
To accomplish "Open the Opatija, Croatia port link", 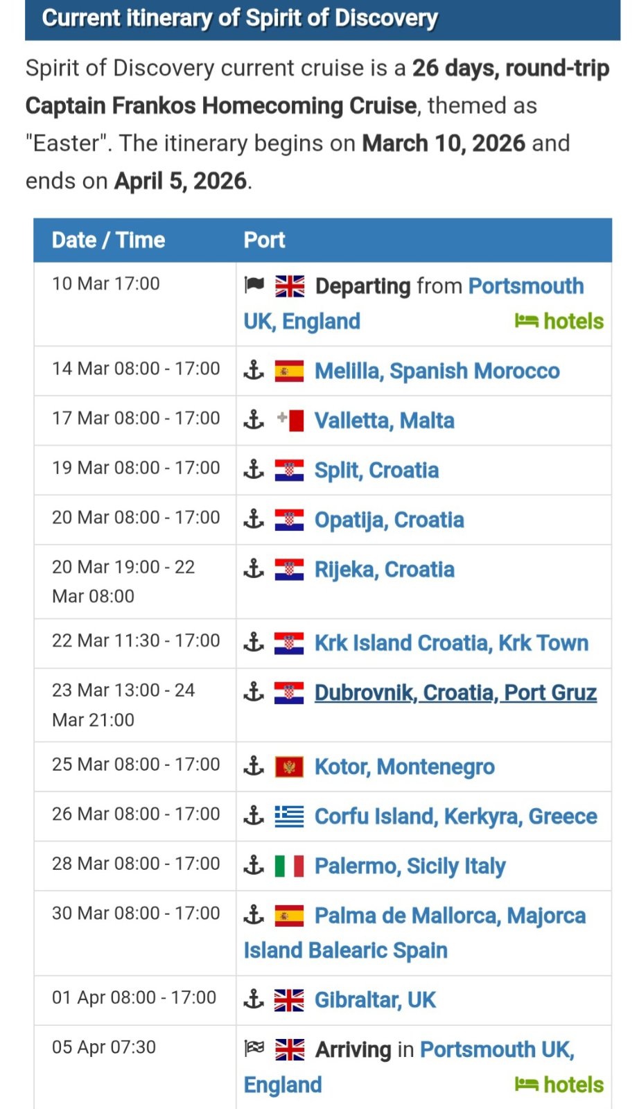I will pyautogui.click(x=389, y=520).
